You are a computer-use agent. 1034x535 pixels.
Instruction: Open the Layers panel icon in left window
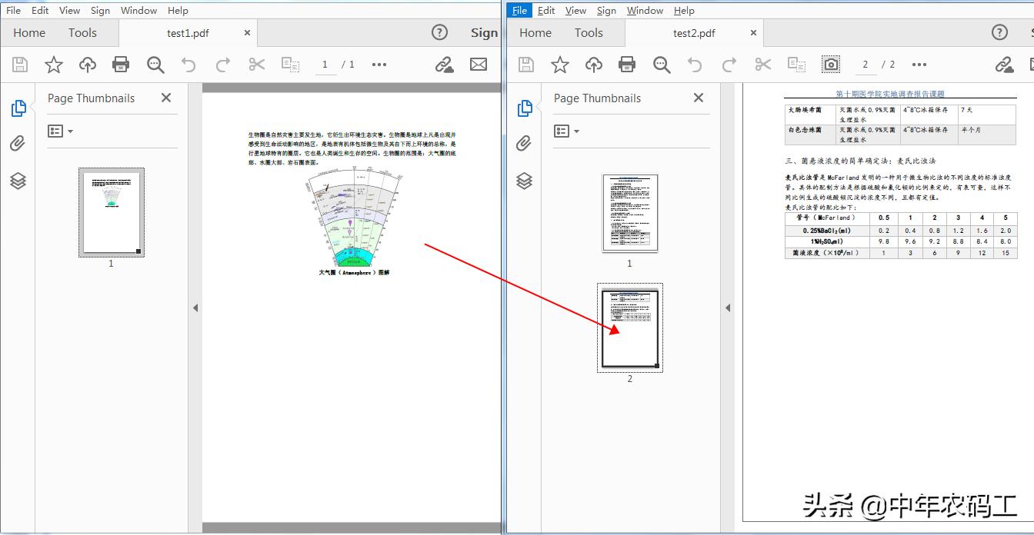coord(18,181)
